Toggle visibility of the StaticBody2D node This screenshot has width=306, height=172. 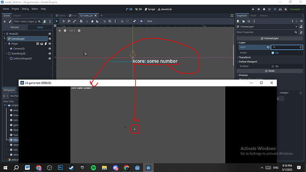click(50, 53)
